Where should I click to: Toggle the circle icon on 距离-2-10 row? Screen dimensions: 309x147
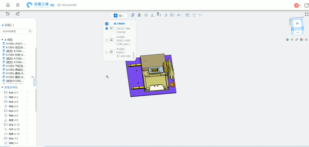tap(27, 134)
